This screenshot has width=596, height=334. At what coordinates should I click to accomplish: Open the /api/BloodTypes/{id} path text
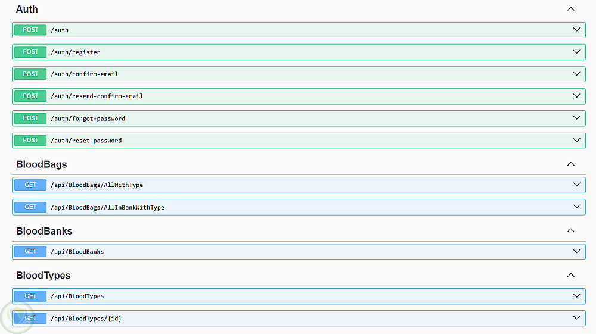tap(86, 319)
